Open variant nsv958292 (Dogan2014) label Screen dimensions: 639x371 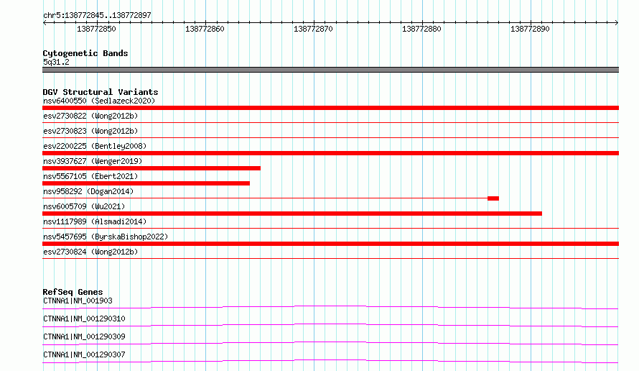pos(88,191)
